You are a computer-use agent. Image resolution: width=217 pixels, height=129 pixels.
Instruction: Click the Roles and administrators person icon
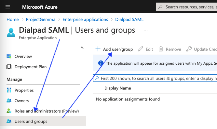tap(9, 111)
